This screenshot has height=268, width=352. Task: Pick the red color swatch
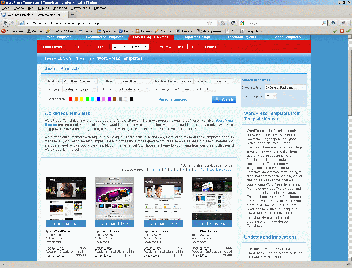coord(71,99)
